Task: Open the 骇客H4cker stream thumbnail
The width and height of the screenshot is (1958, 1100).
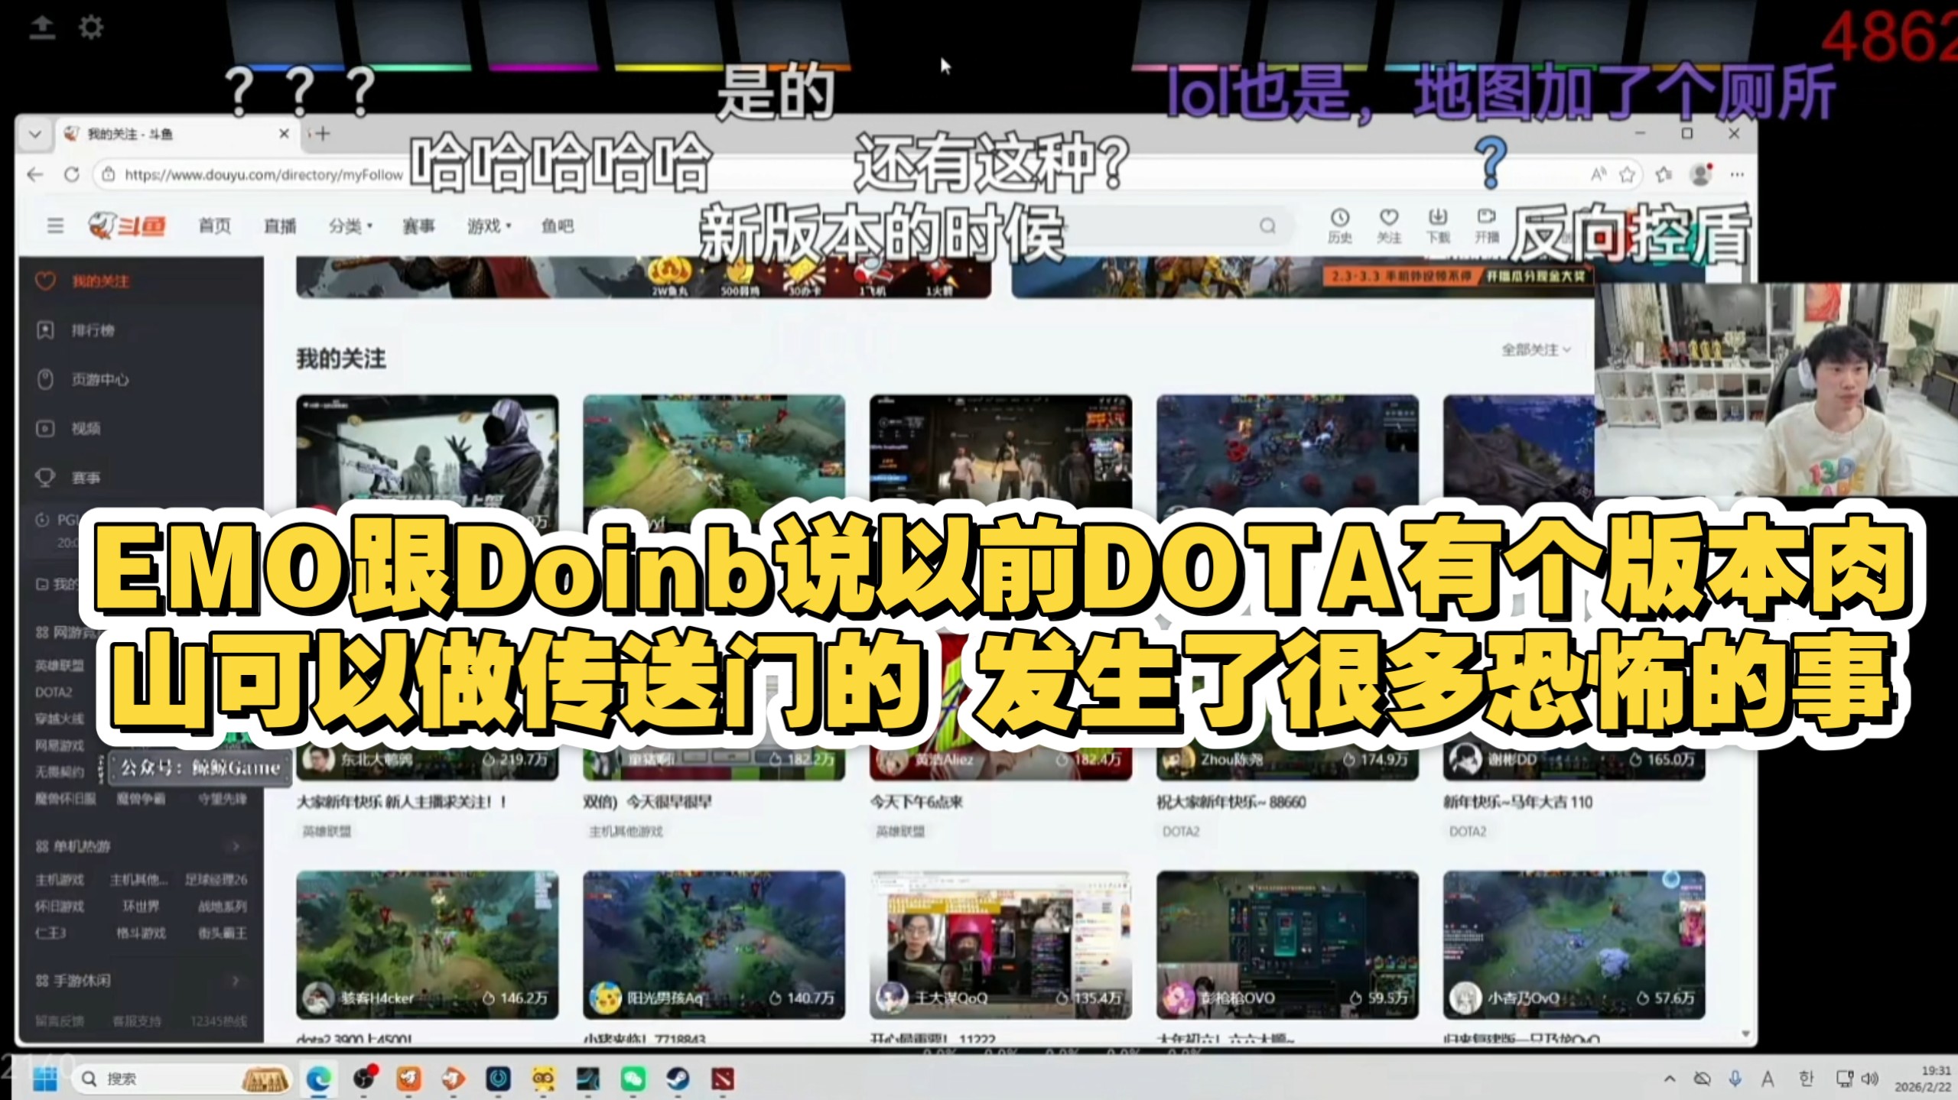Action: pyautogui.click(x=427, y=944)
